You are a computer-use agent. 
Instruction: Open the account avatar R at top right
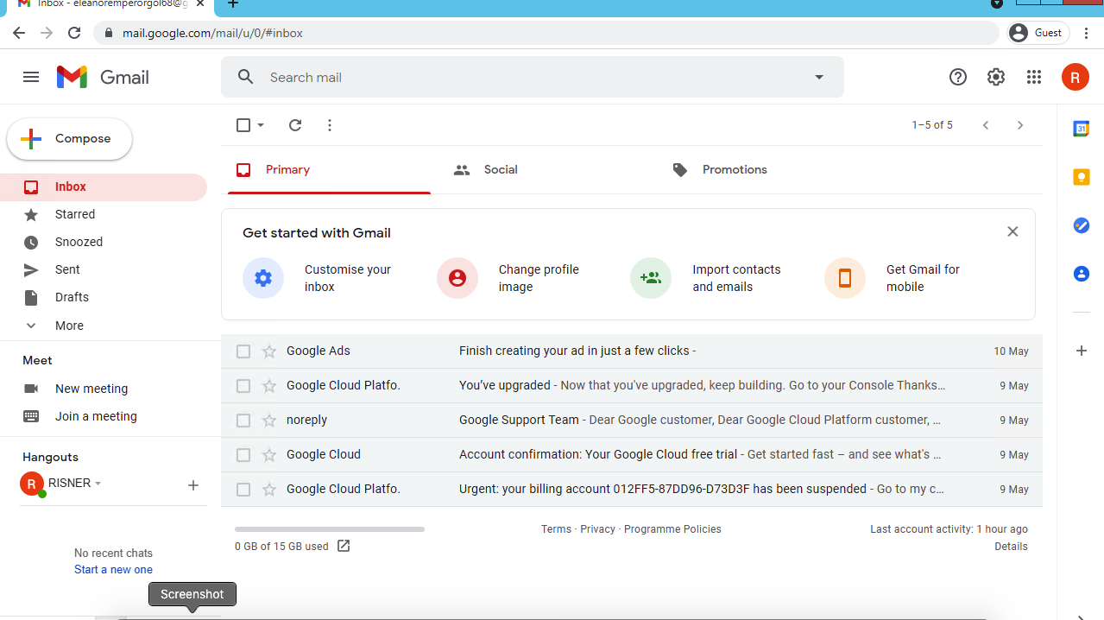(1075, 77)
